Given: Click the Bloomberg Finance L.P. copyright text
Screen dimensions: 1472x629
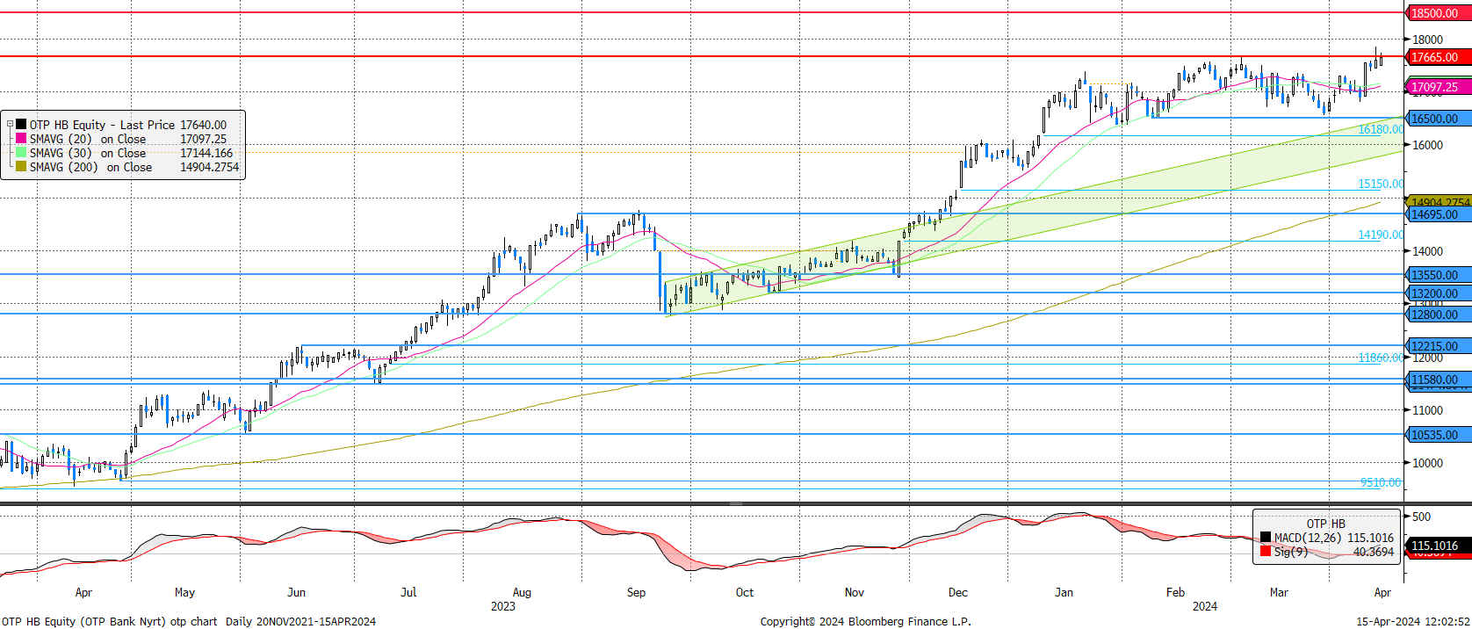Looking at the screenshot, I should point(865,621).
